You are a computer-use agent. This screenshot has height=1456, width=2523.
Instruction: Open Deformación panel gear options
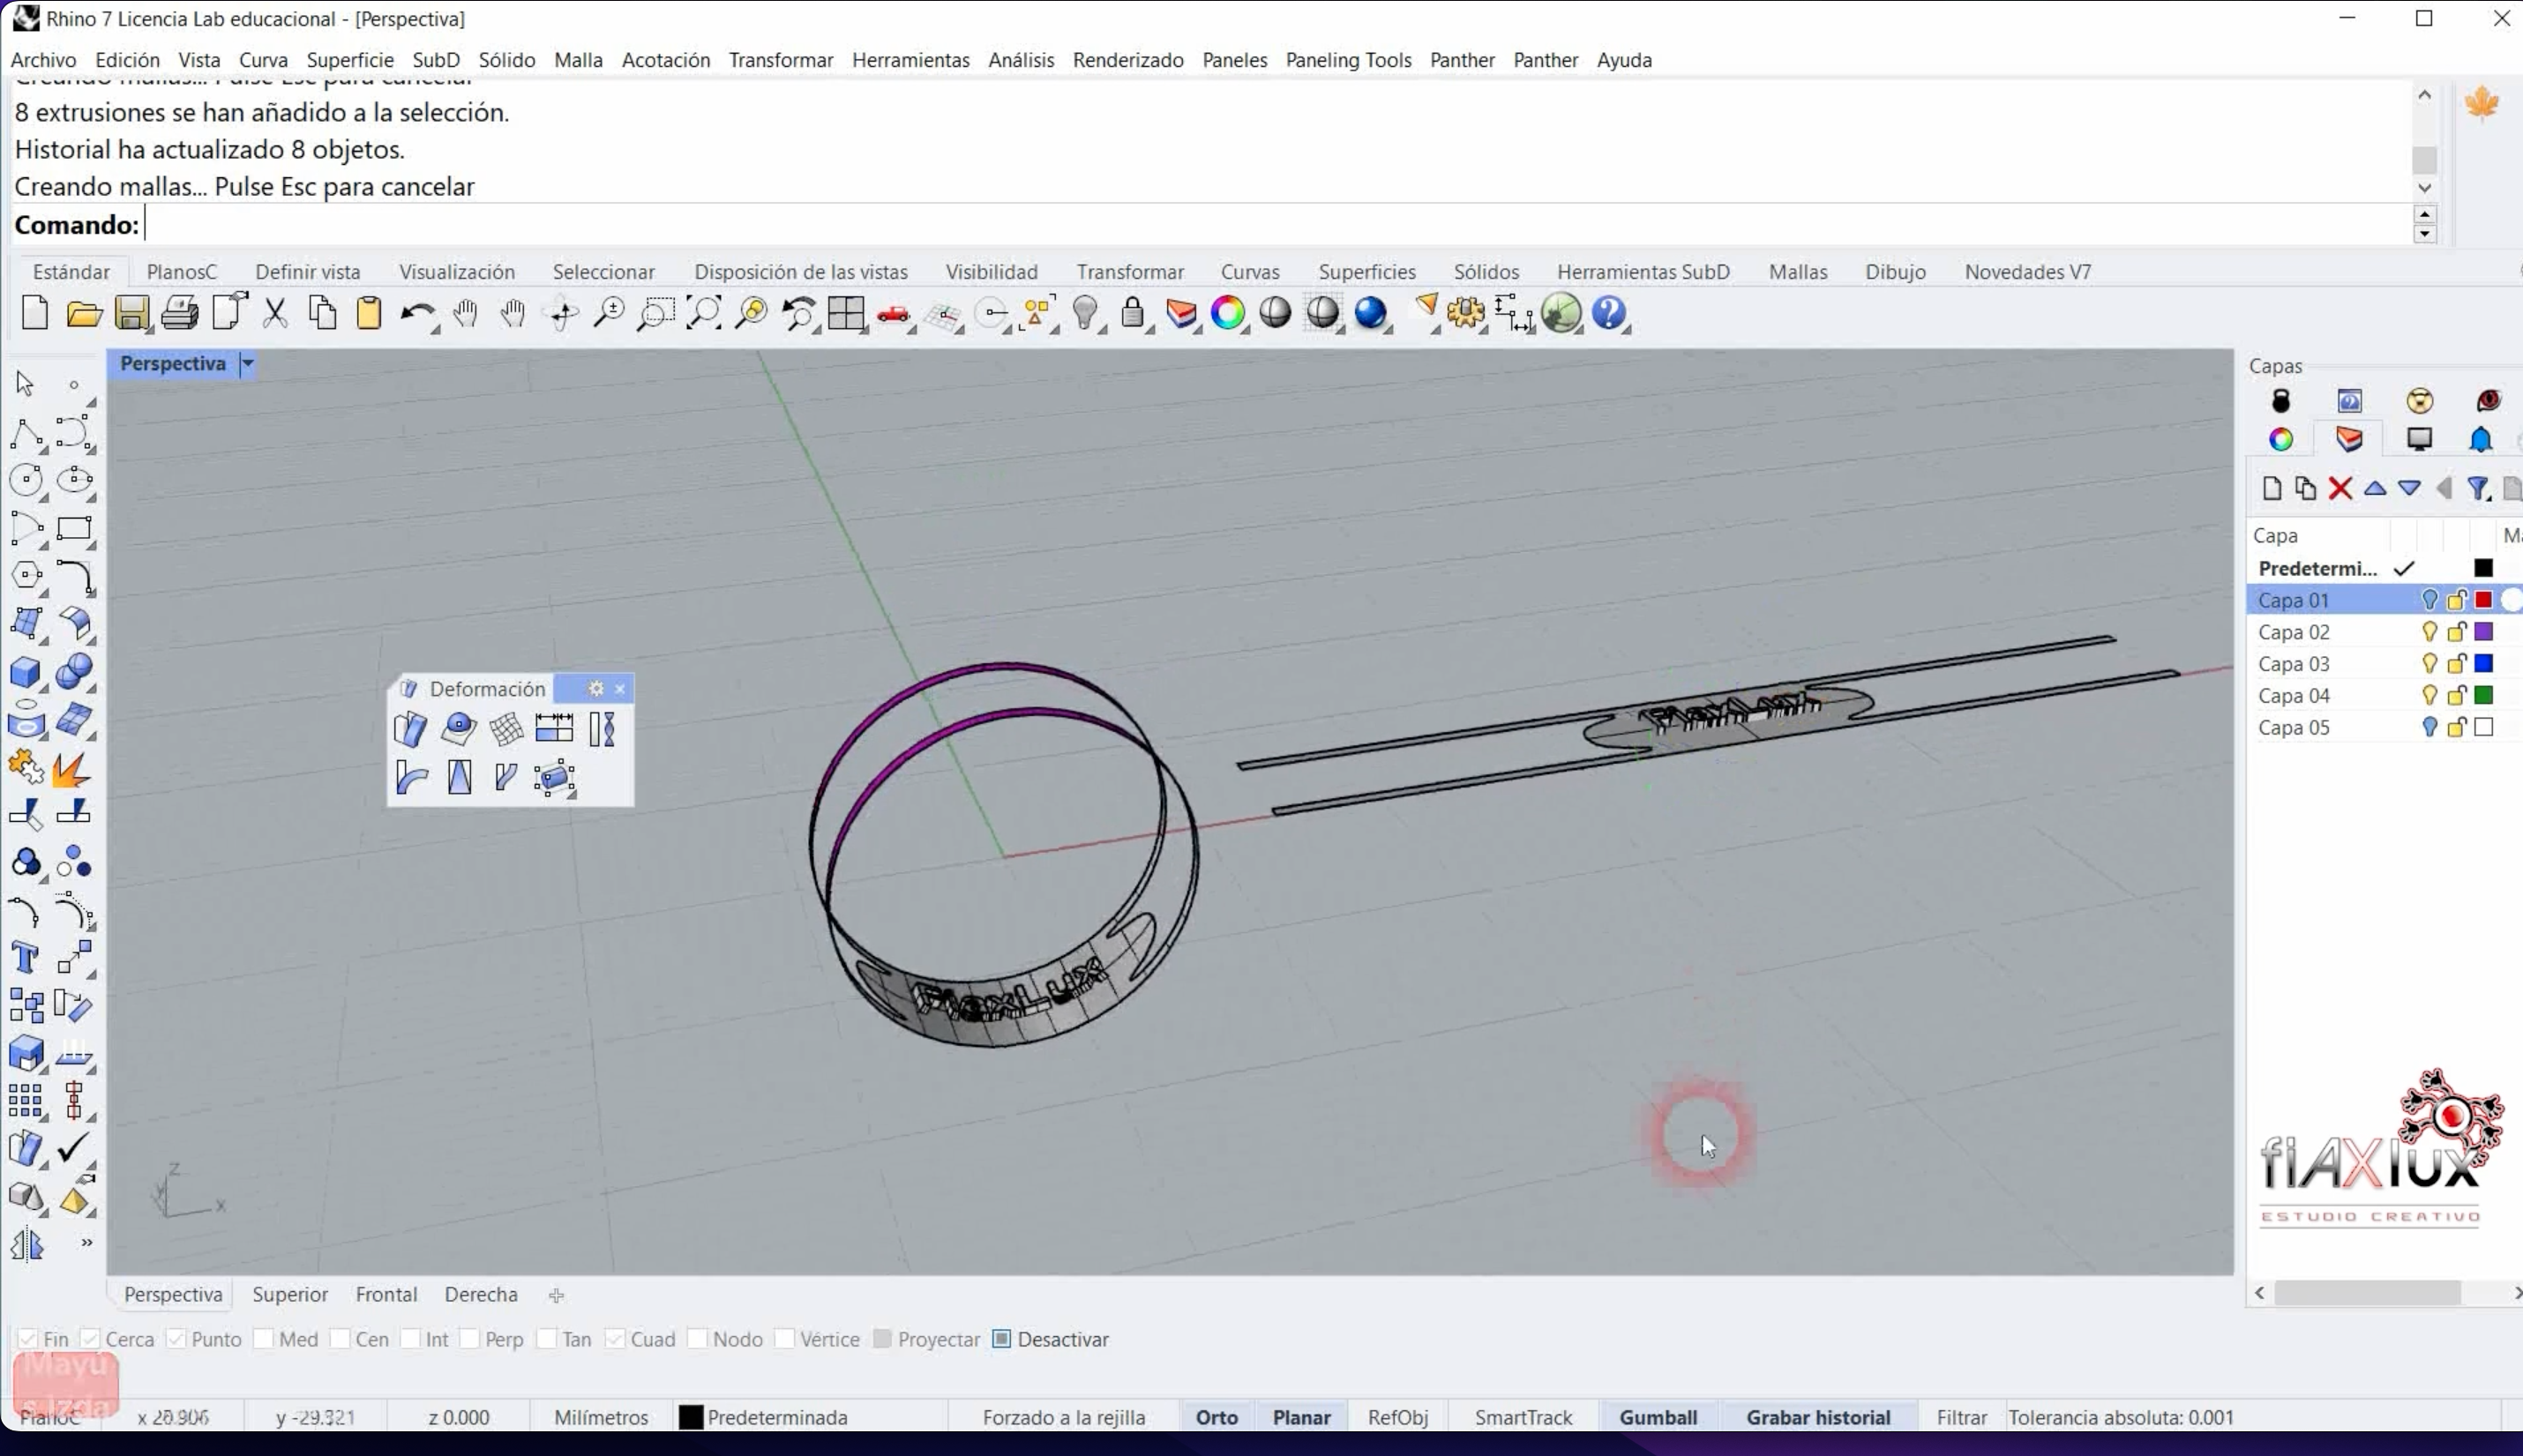(x=596, y=689)
